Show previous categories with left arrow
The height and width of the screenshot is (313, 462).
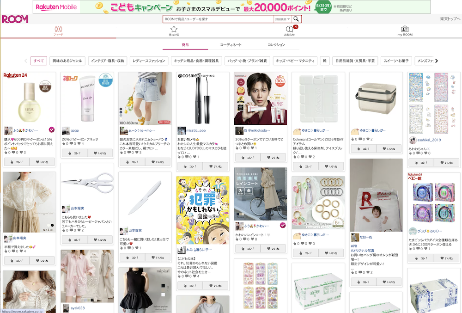(25, 61)
